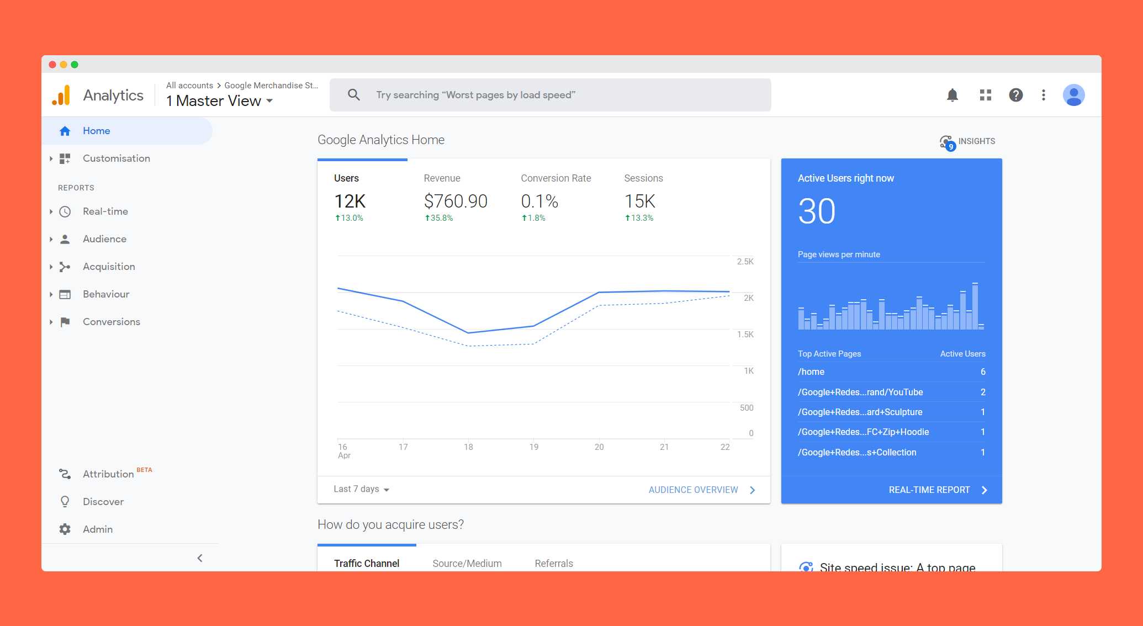Open the notifications bell
Screen dimensions: 1143x626
pyautogui.click(x=952, y=95)
